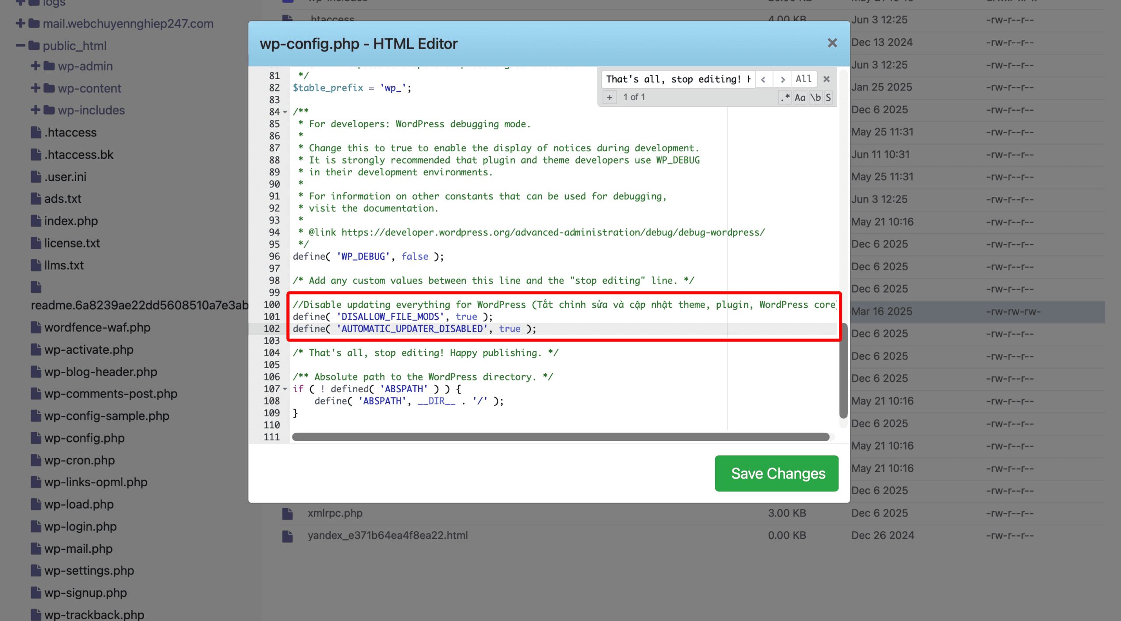
Task: Select yandex_e371b64ea4f8ea22.html file icon
Action: pyautogui.click(x=287, y=536)
